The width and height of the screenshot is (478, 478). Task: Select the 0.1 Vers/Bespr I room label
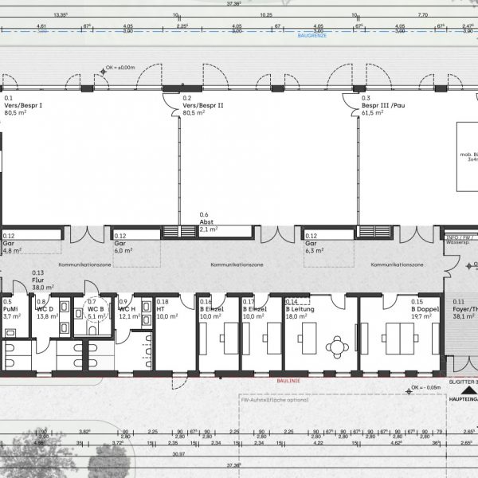23,105
